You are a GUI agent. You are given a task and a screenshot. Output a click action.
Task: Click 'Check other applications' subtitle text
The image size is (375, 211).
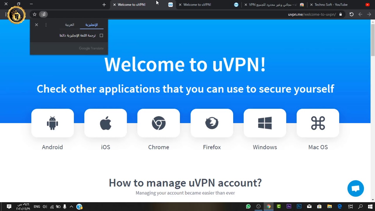(185, 89)
